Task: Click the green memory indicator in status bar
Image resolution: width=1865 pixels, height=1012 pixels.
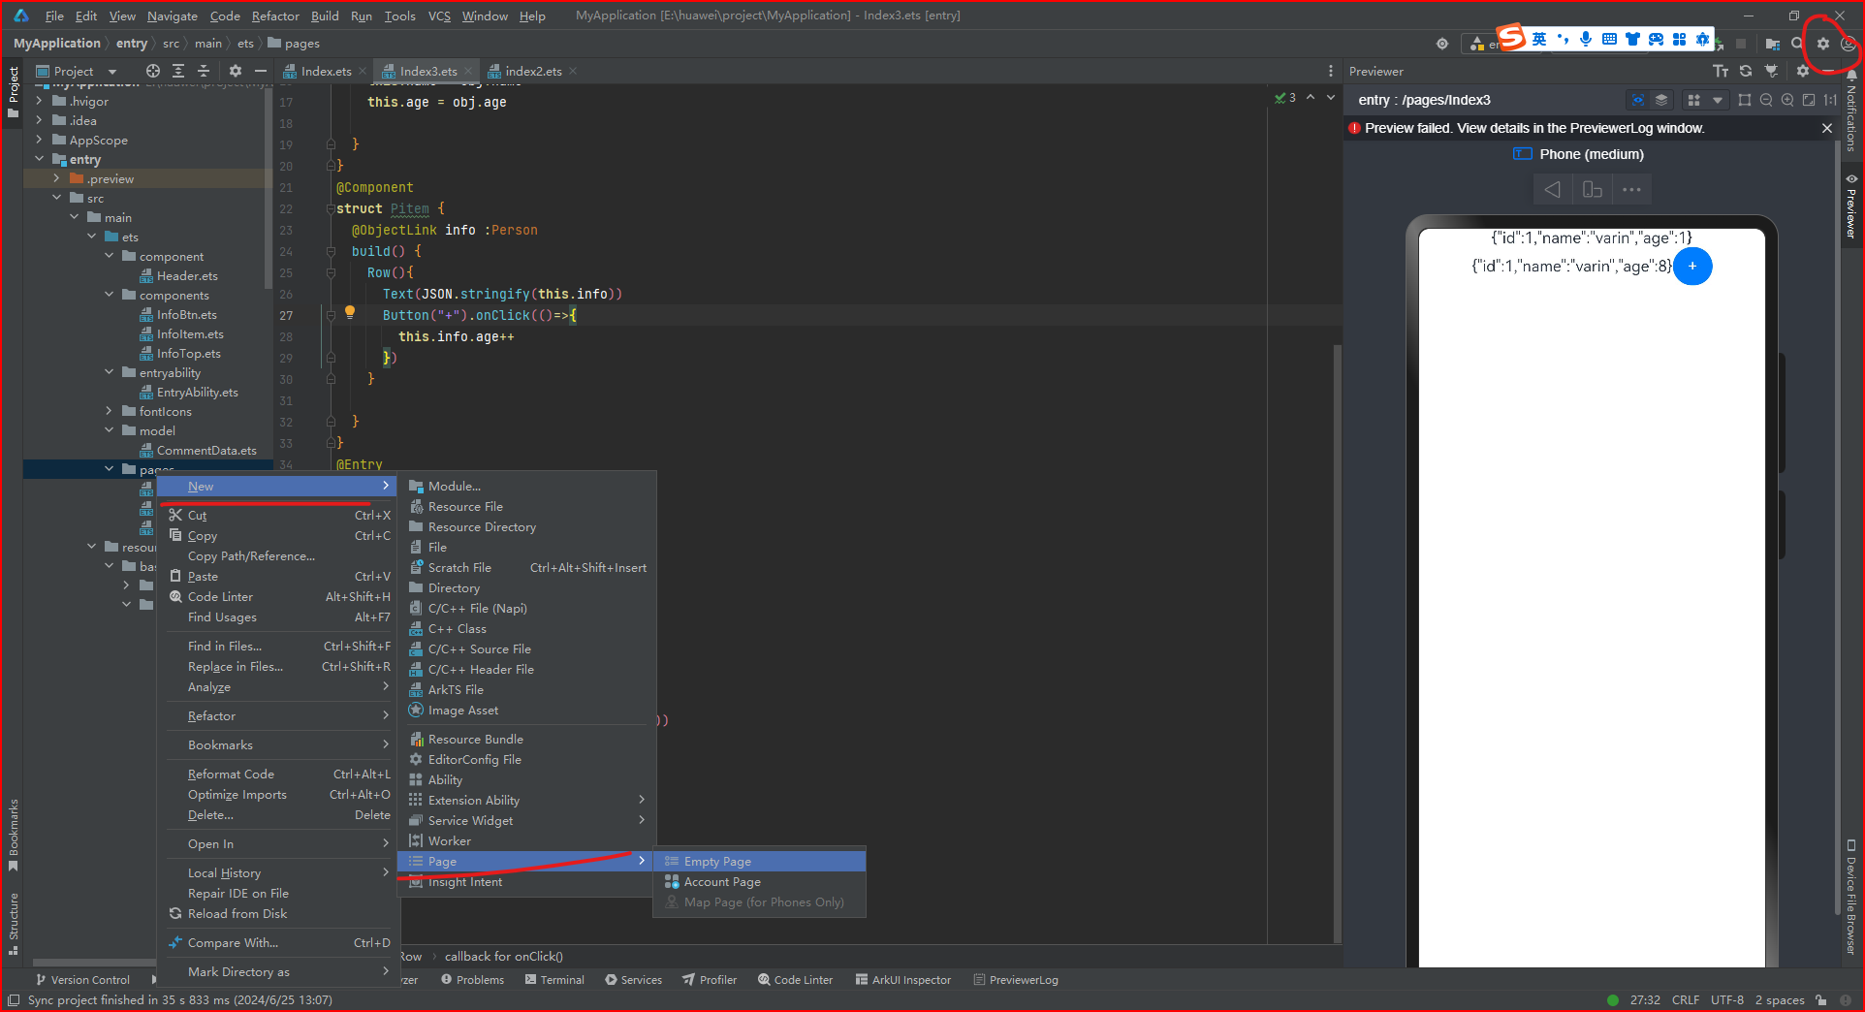Action: (1613, 999)
